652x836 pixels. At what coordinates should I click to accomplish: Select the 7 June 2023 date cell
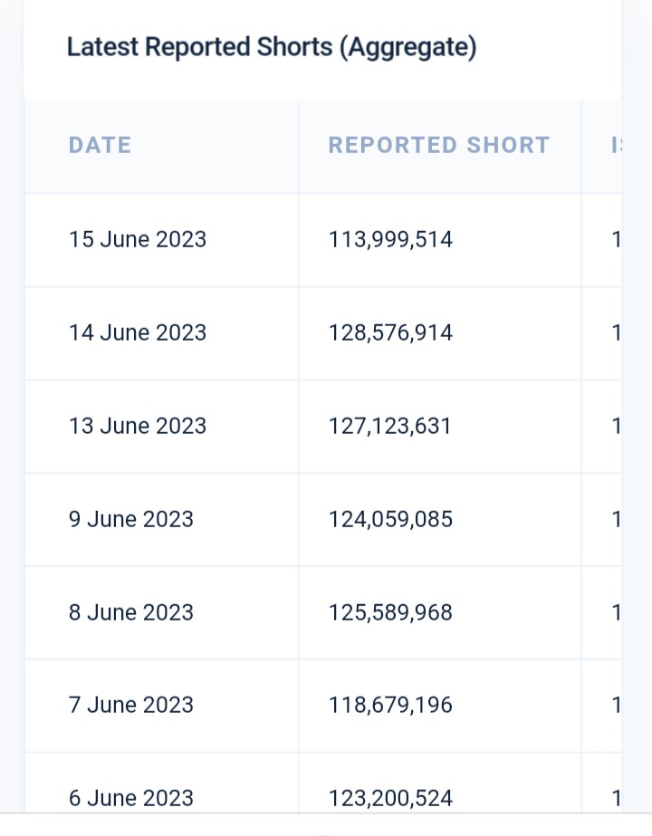(131, 706)
